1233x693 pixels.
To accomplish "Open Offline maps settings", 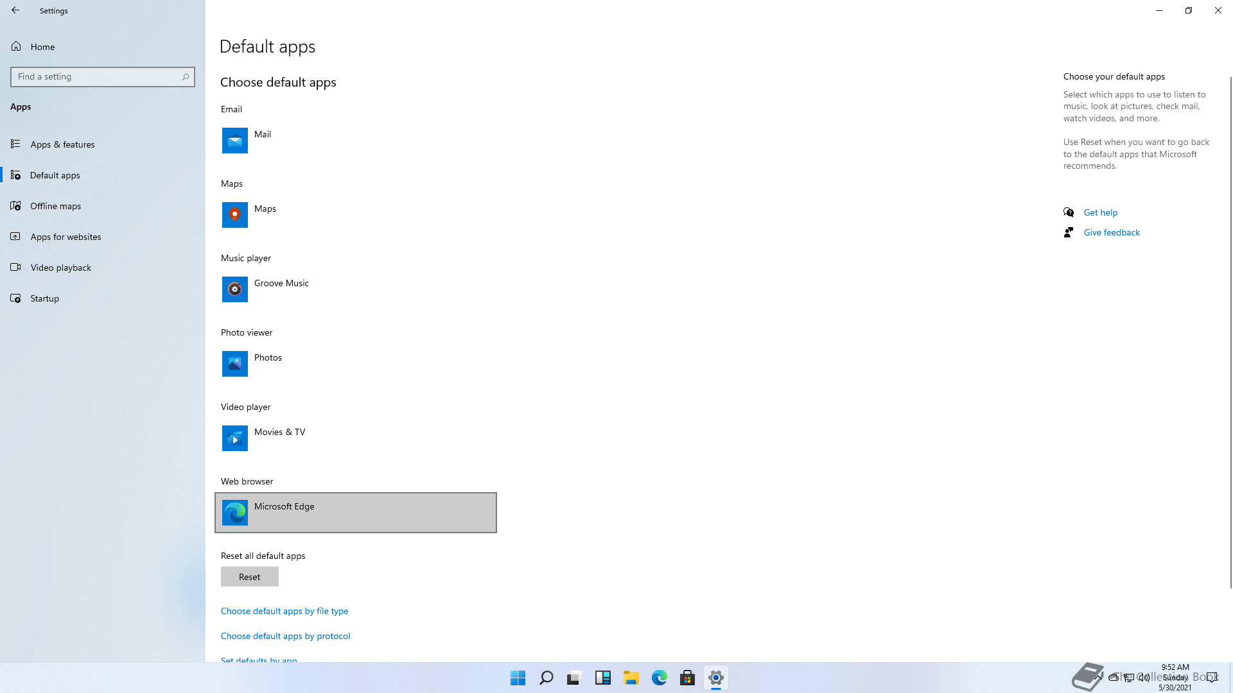I will click(x=103, y=206).
